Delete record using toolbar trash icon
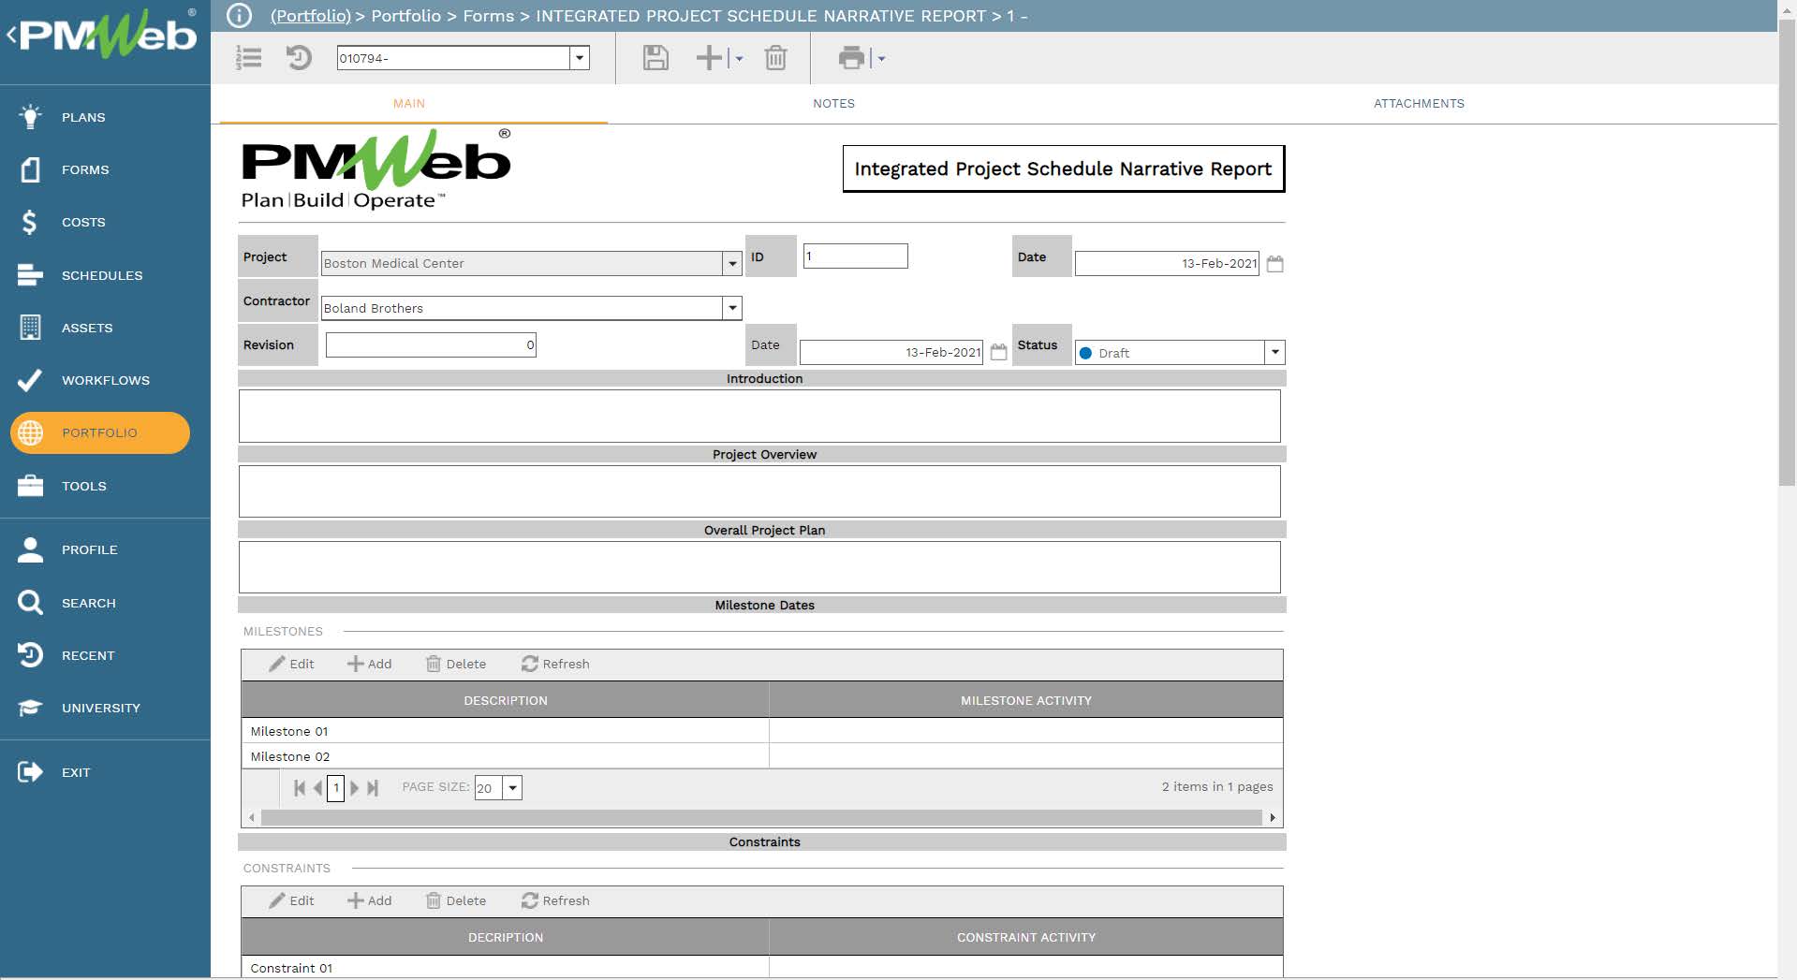 775,58
